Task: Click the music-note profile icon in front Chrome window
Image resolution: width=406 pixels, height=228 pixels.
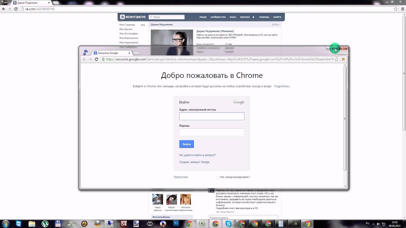Action: click(86, 52)
